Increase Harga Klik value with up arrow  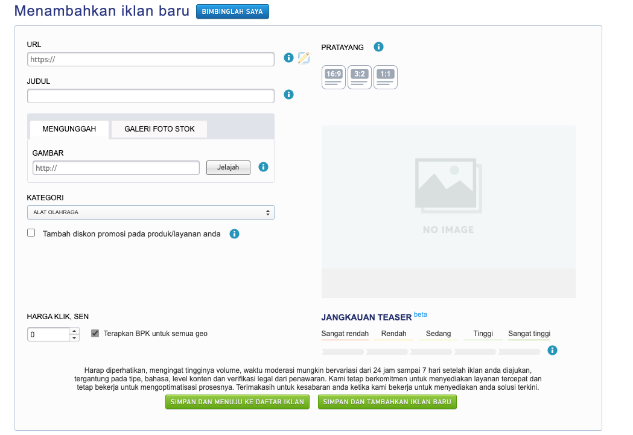point(74,331)
